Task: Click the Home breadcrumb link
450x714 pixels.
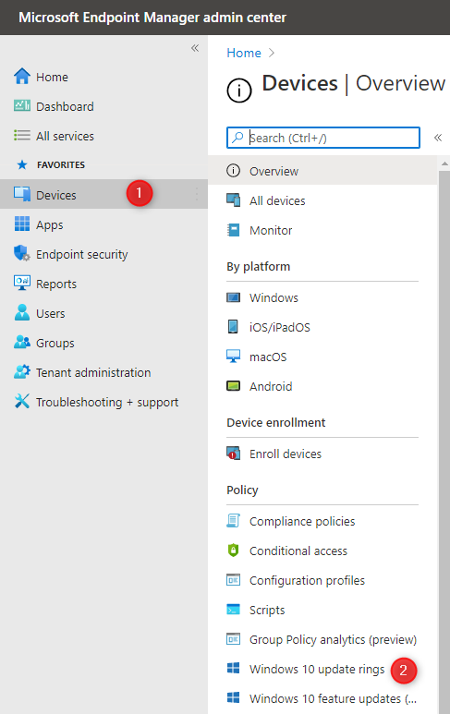Action: (x=244, y=53)
